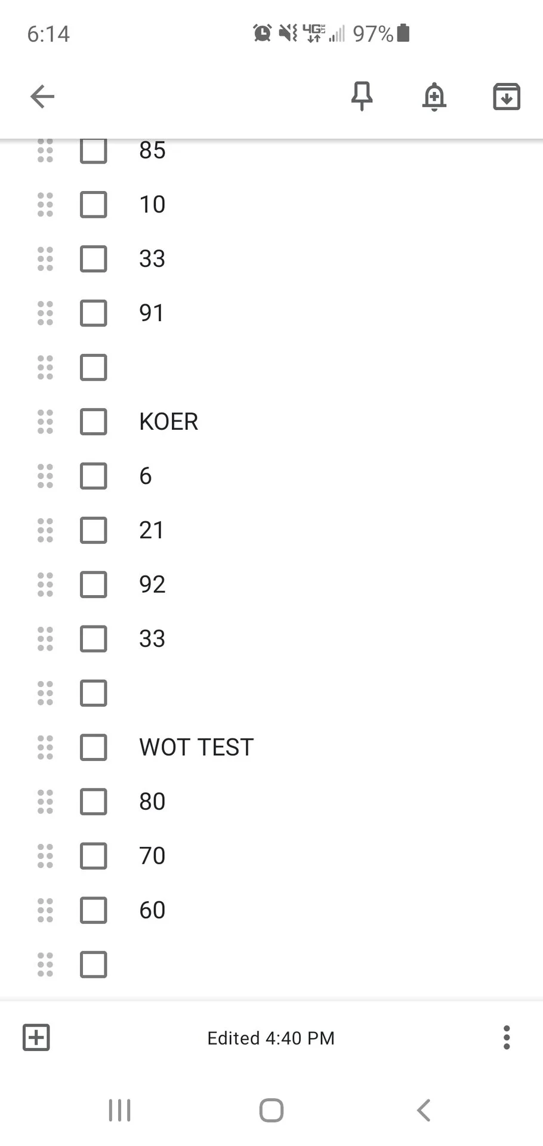Viewport: 543px width, 1146px height.
Task: Tap the Android home button
Action: 271,1111
